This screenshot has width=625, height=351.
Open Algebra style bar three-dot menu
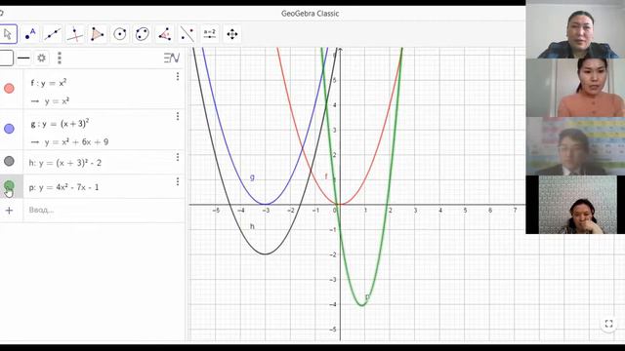click(x=60, y=58)
